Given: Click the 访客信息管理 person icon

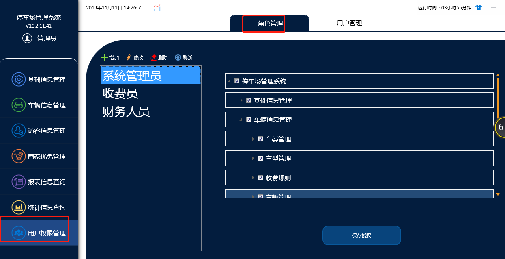Looking at the screenshot, I should [19, 131].
